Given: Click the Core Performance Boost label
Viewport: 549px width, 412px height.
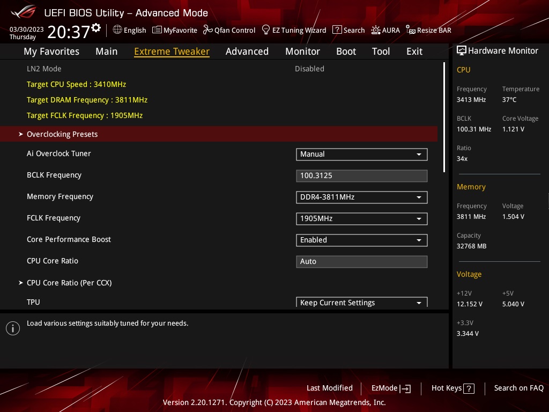Looking at the screenshot, I should (x=69, y=239).
